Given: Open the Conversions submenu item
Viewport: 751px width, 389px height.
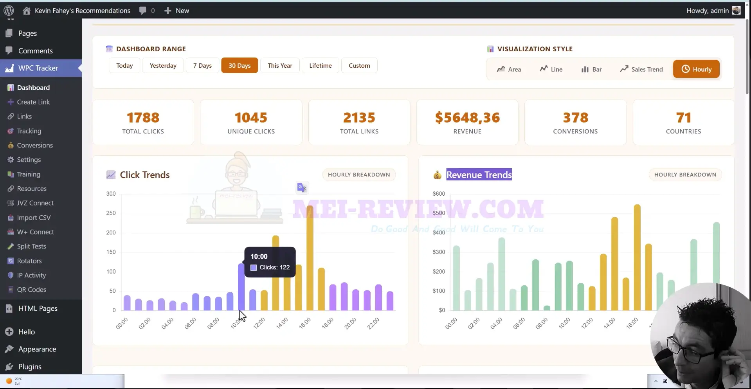Looking at the screenshot, I should pyautogui.click(x=35, y=145).
